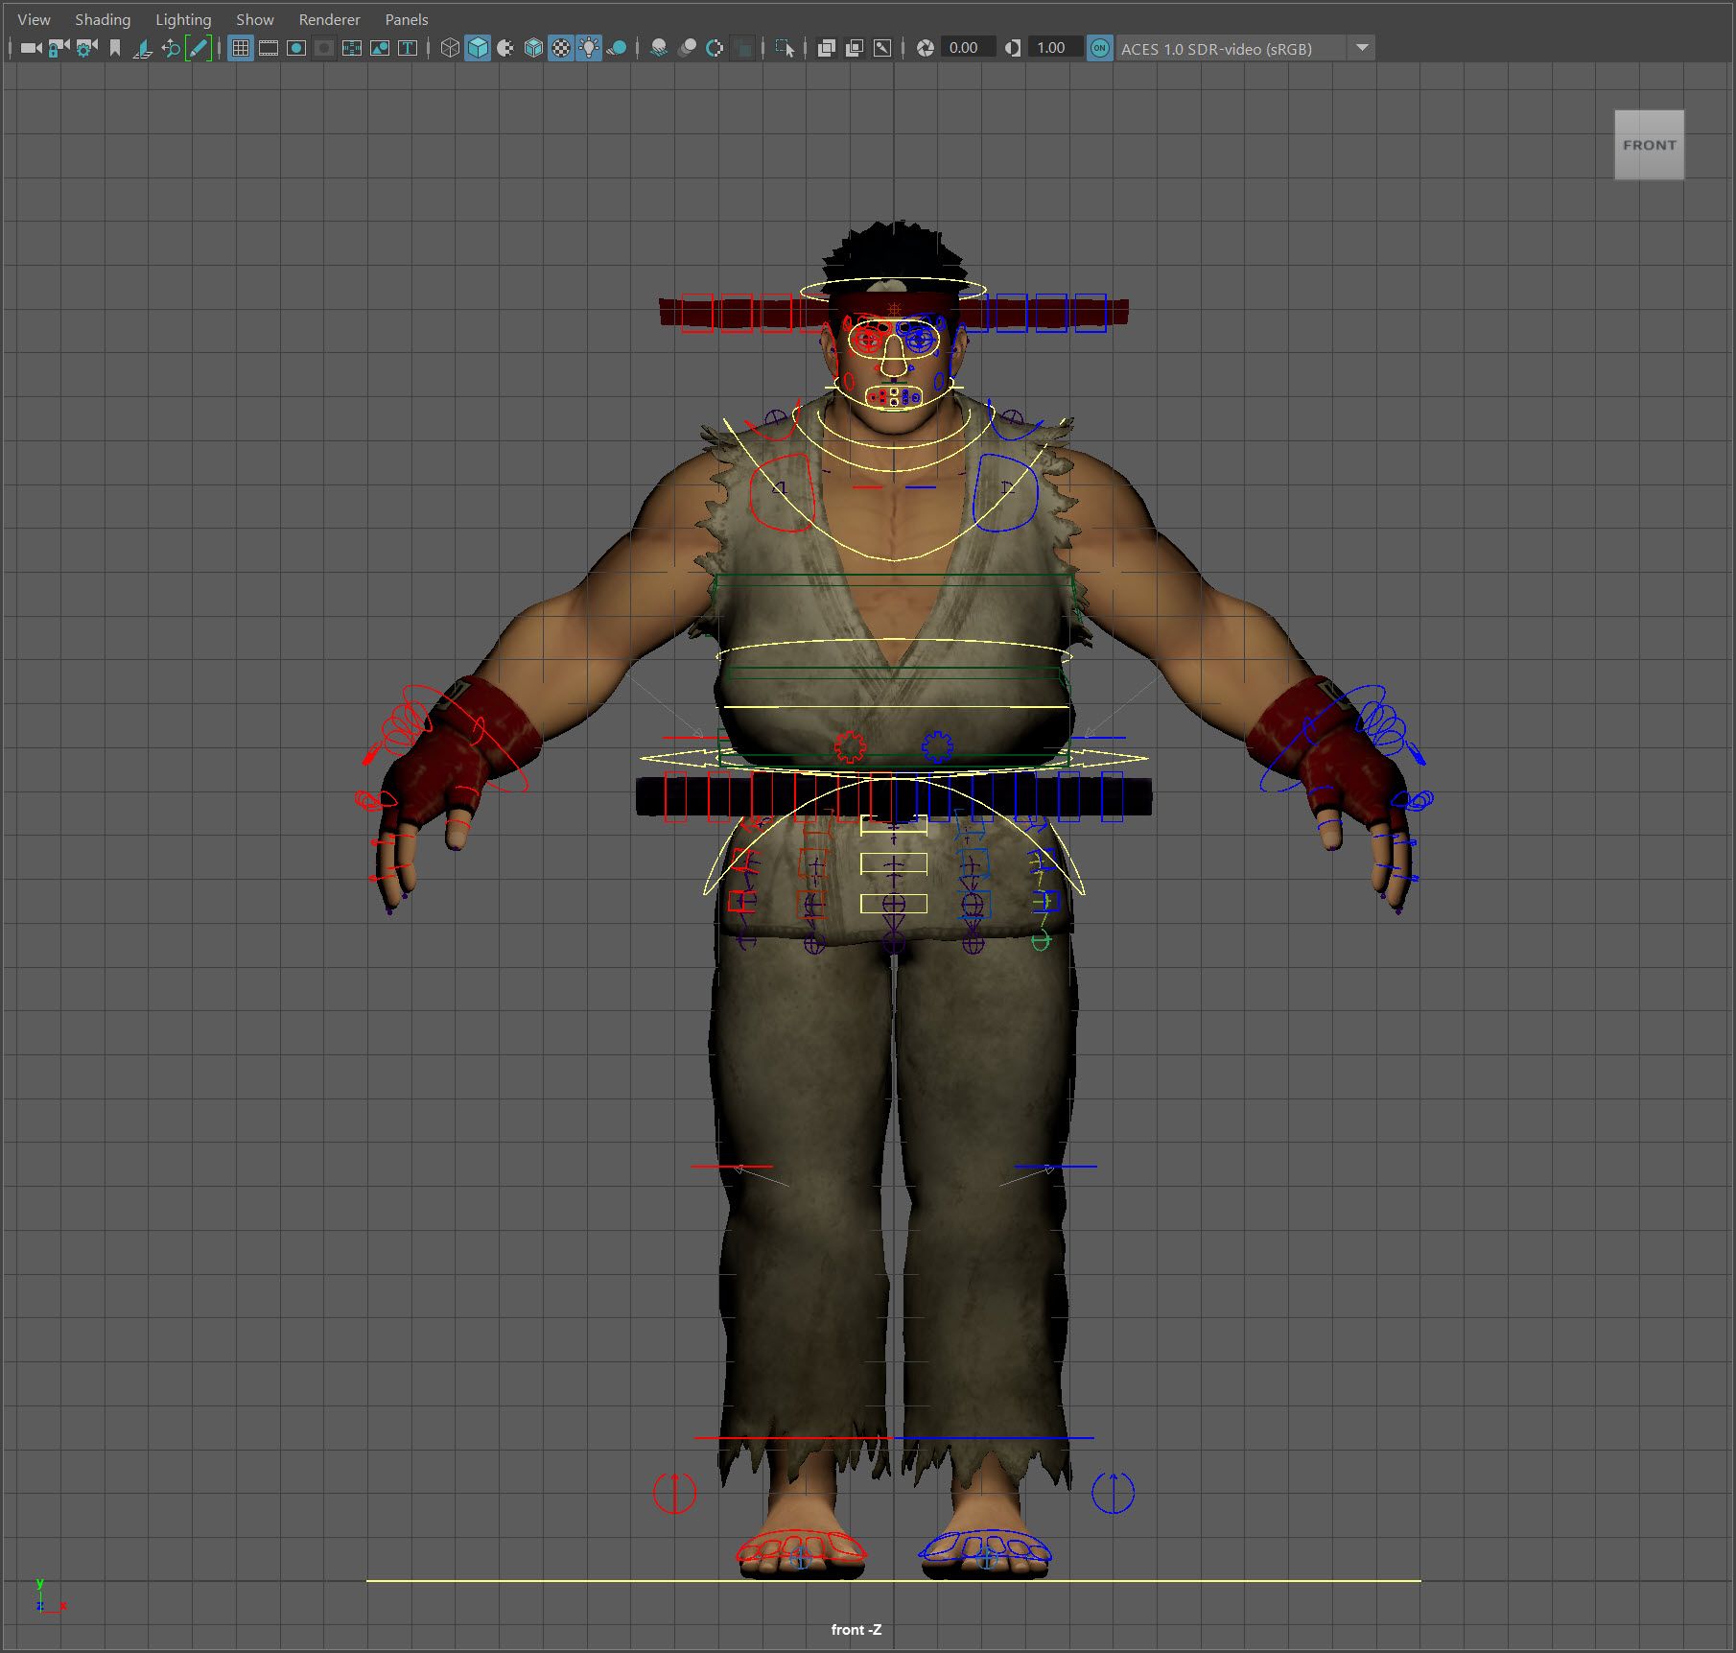The width and height of the screenshot is (1736, 1653).
Task: Select yellow ground line root control
Action: [893, 1580]
